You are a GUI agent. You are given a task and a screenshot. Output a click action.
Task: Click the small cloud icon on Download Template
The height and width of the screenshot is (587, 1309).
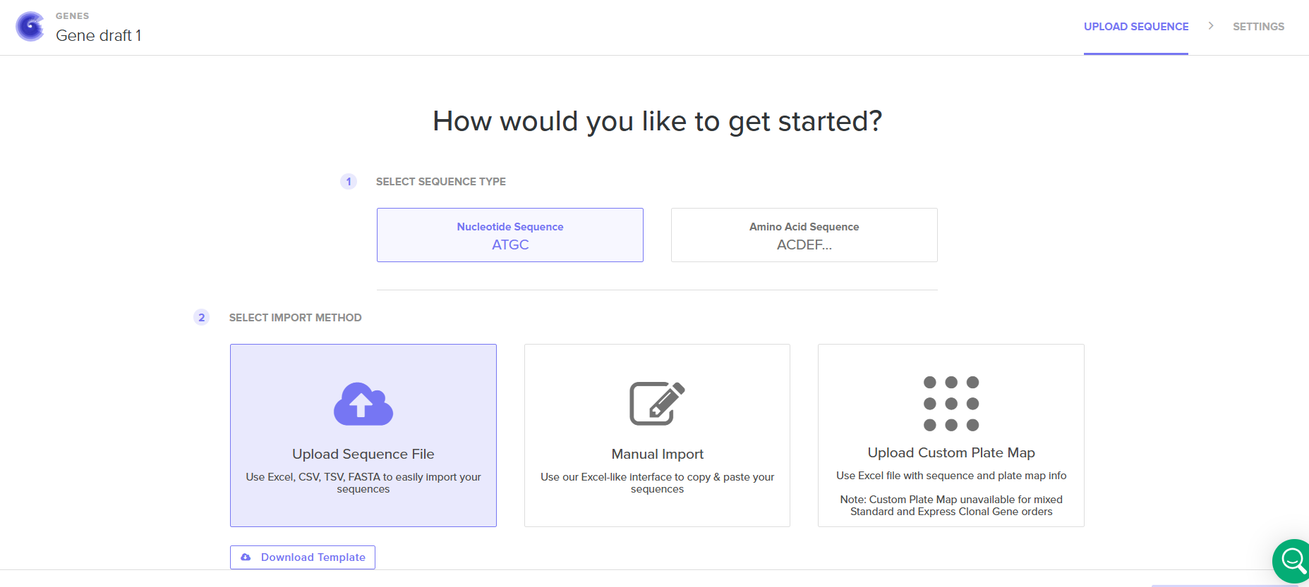[246, 557]
